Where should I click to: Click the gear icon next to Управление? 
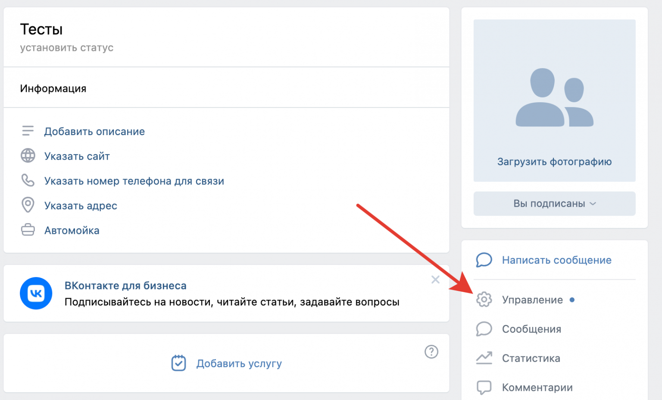click(484, 299)
